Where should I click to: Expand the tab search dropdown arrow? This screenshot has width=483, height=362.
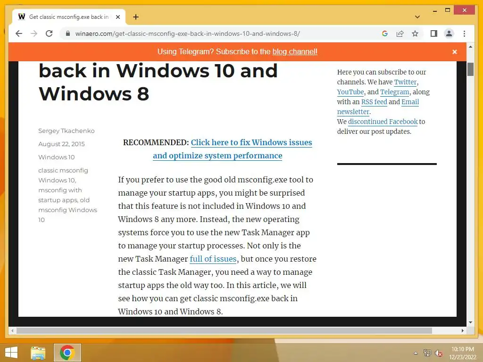point(417,17)
